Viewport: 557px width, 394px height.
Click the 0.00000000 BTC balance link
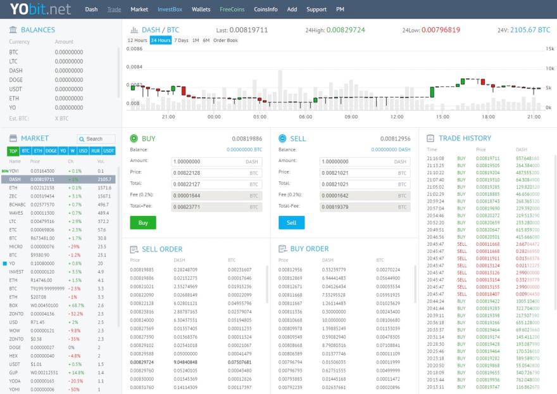(244, 149)
